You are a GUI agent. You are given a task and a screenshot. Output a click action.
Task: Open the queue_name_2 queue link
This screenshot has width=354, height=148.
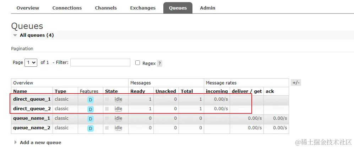32,128
